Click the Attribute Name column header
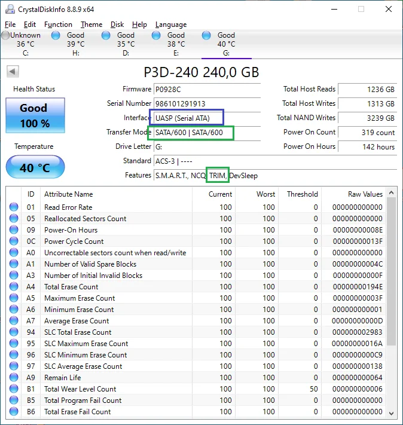 click(x=116, y=194)
